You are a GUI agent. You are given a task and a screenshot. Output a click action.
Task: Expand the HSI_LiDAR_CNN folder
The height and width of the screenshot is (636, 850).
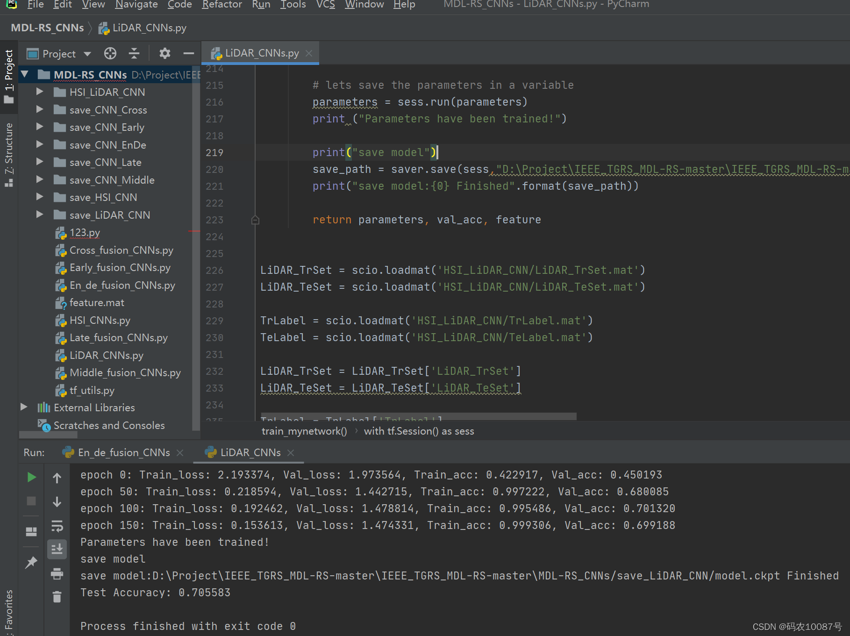tap(40, 92)
